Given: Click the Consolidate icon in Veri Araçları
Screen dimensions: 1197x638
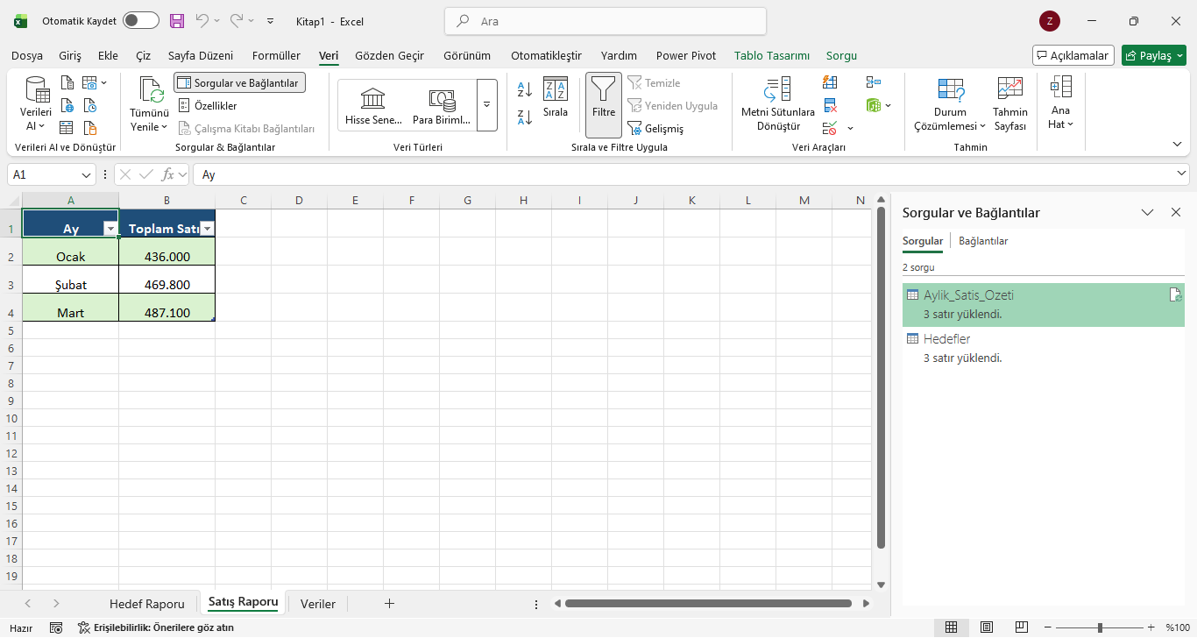Looking at the screenshot, I should click(874, 82).
